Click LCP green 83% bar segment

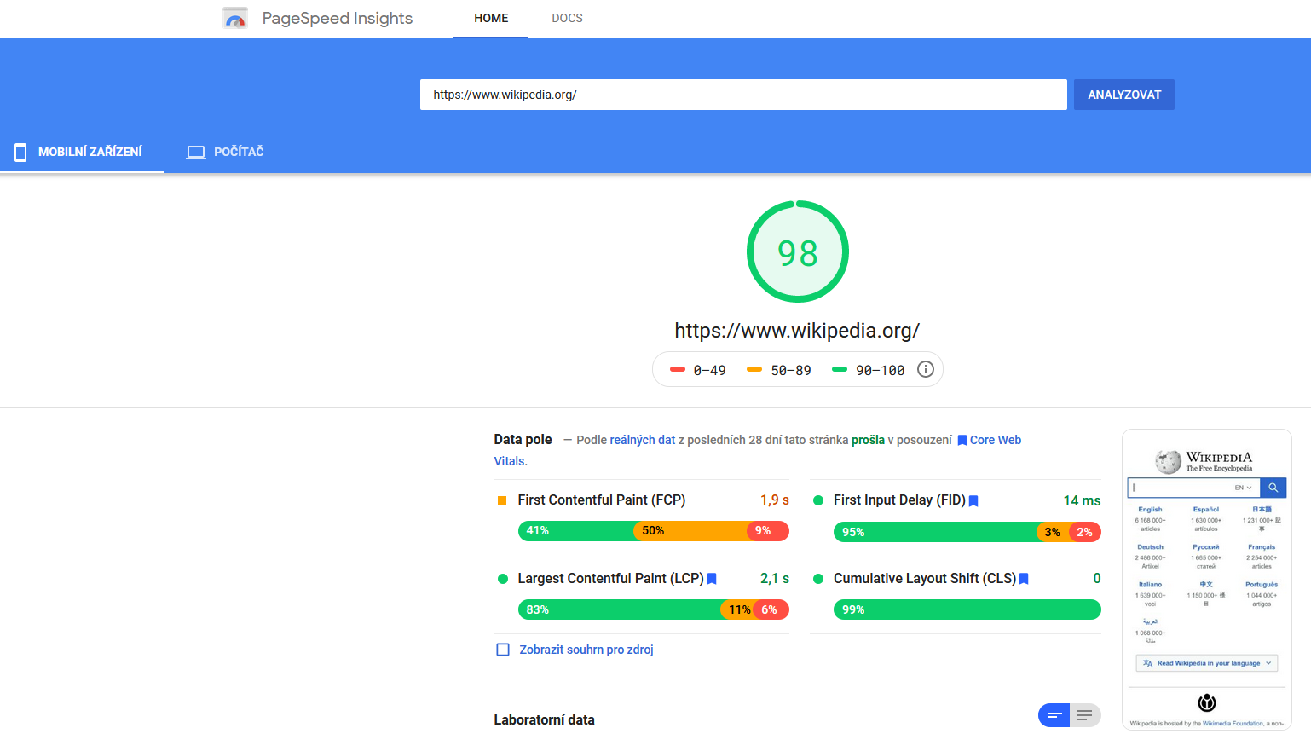point(620,609)
